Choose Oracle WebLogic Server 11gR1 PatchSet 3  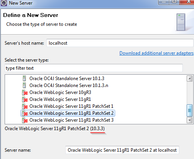click(x=71, y=120)
